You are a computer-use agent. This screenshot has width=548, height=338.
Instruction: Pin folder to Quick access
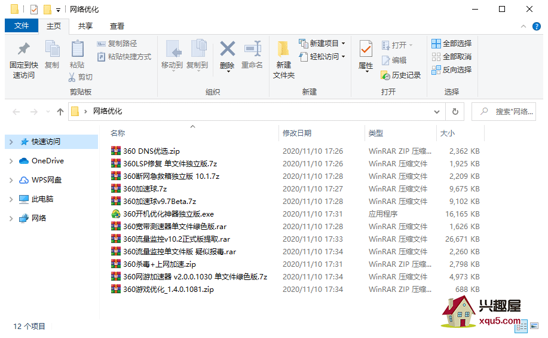click(24, 60)
